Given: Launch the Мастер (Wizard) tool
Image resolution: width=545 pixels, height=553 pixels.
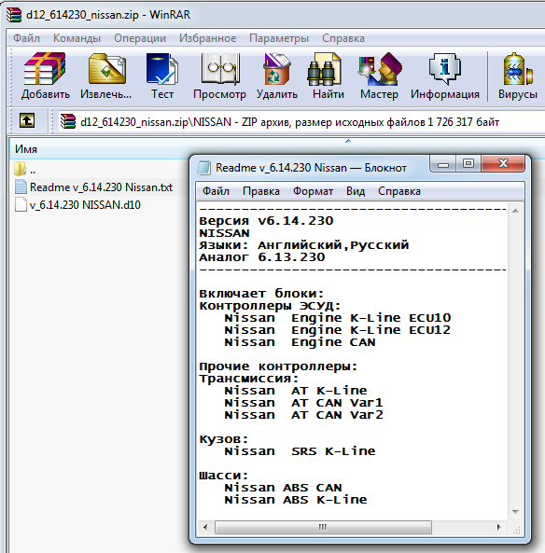Looking at the screenshot, I should (379, 76).
